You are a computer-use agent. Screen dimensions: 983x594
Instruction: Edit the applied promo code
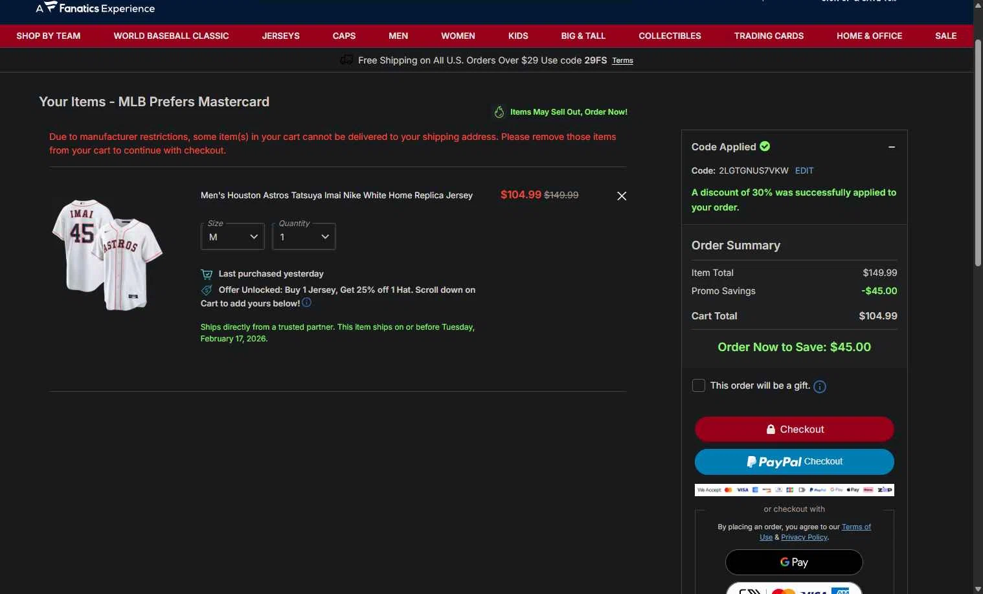tap(804, 170)
